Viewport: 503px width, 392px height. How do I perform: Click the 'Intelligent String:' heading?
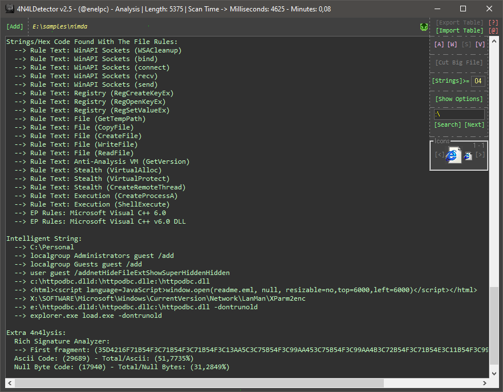click(44, 239)
